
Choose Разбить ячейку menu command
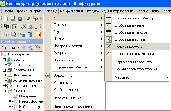pos(74,90)
